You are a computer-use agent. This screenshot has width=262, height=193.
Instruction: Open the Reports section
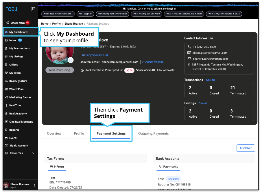(x=14, y=130)
